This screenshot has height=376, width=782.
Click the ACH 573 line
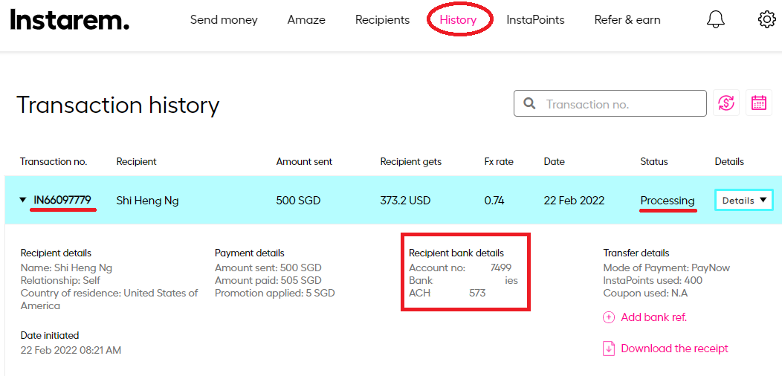click(447, 294)
